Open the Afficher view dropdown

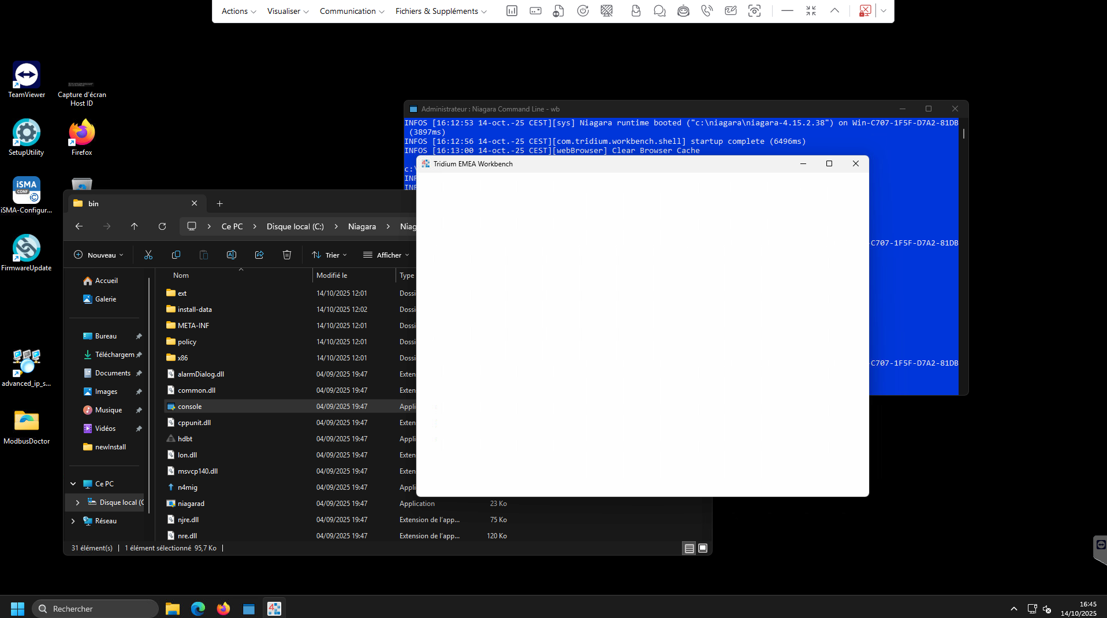point(386,255)
